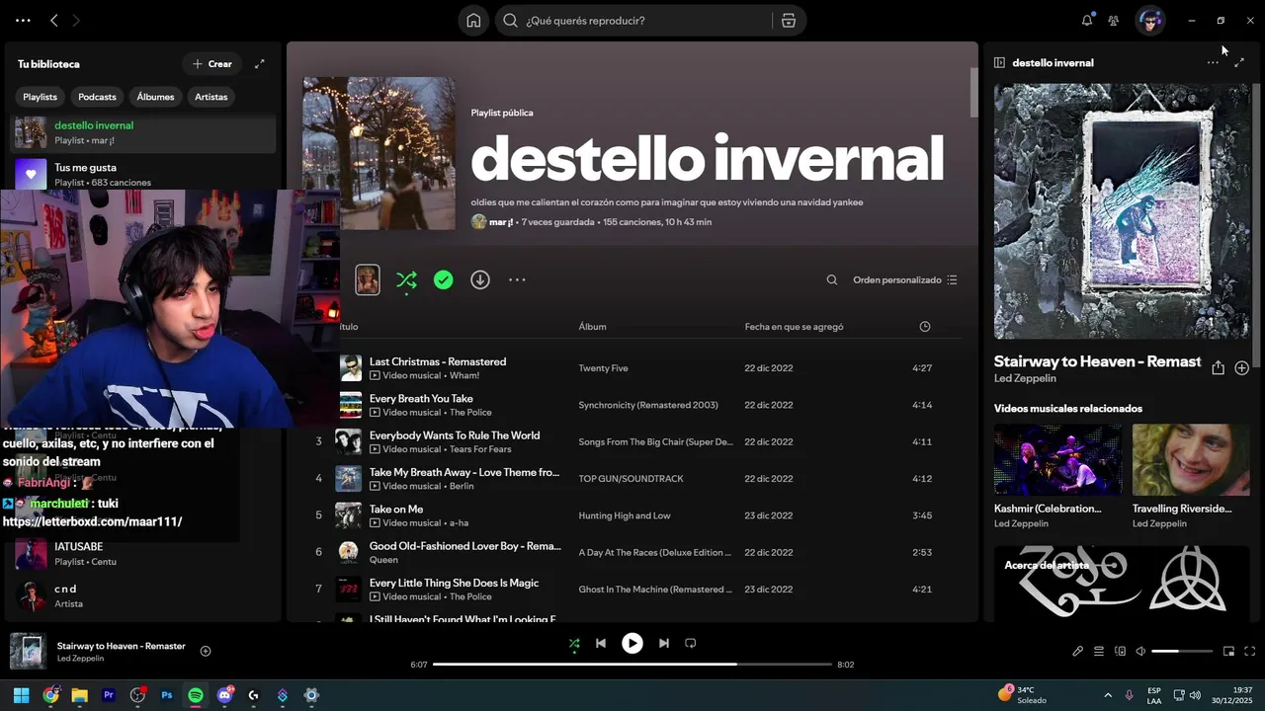Open IATUSABE playlist in library
Viewport: 1265px width, 711px height.
(x=143, y=553)
